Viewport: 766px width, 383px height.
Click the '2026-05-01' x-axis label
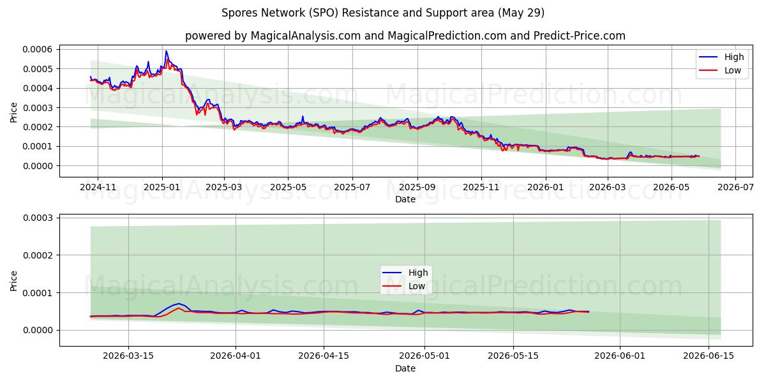424,357
